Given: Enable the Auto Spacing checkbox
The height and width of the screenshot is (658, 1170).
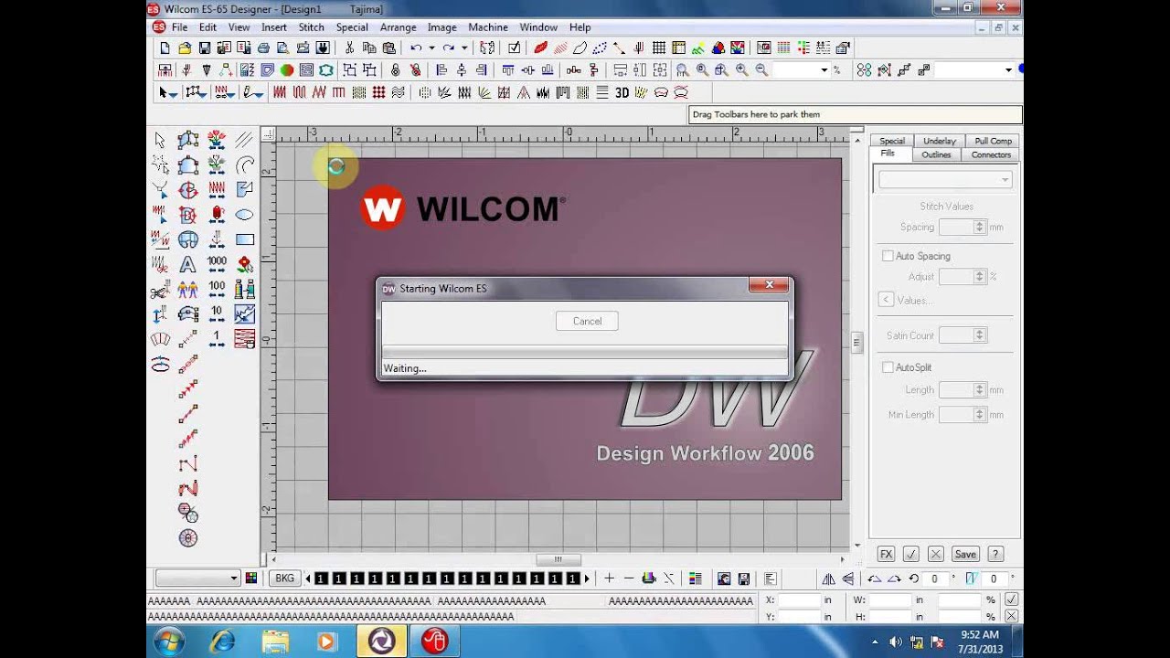Looking at the screenshot, I should coord(888,256).
